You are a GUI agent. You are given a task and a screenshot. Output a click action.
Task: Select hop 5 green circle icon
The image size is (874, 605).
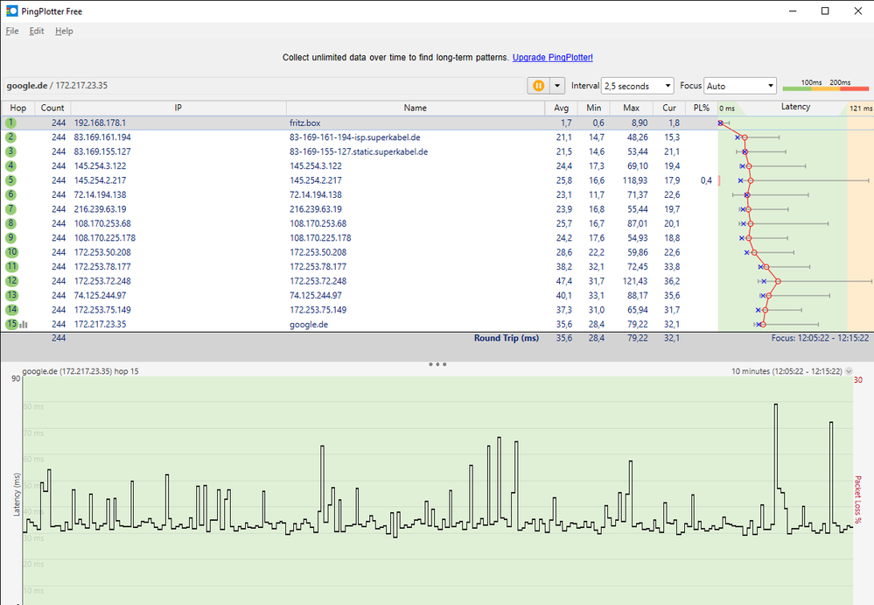[11, 180]
